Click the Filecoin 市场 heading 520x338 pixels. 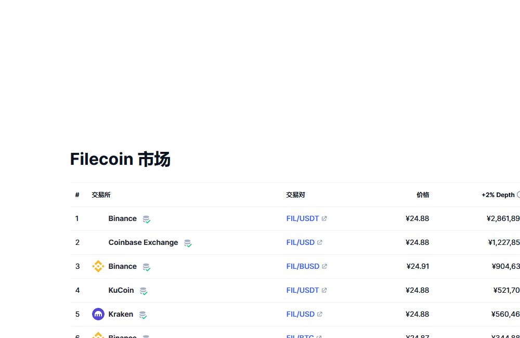point(120,159)
